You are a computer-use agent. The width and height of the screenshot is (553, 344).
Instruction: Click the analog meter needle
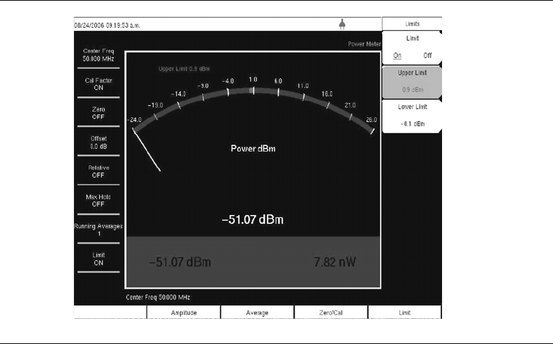point(147,150)
